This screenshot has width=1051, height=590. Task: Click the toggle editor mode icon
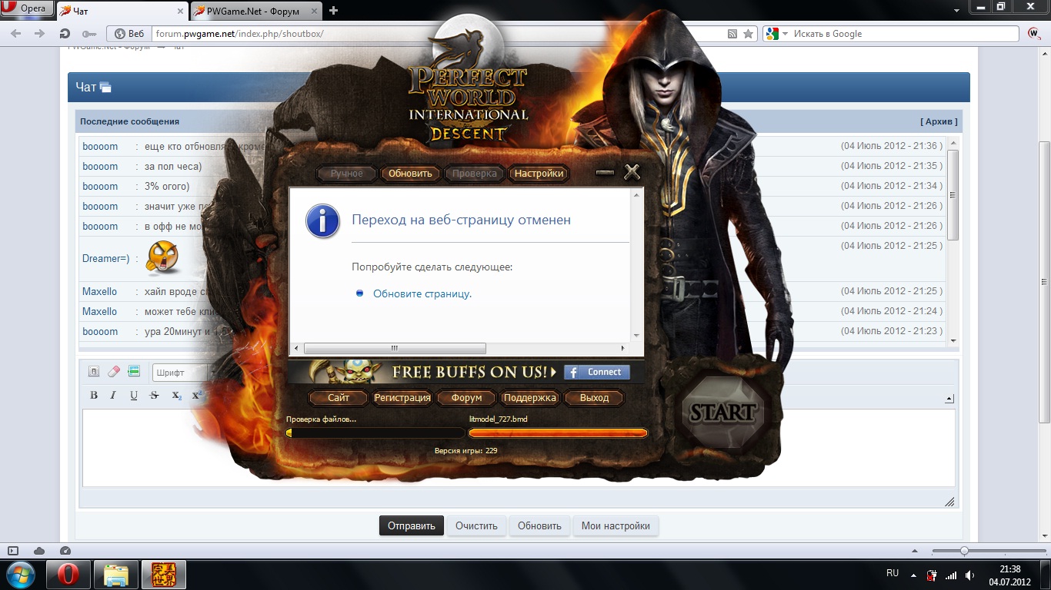point(94,372)
